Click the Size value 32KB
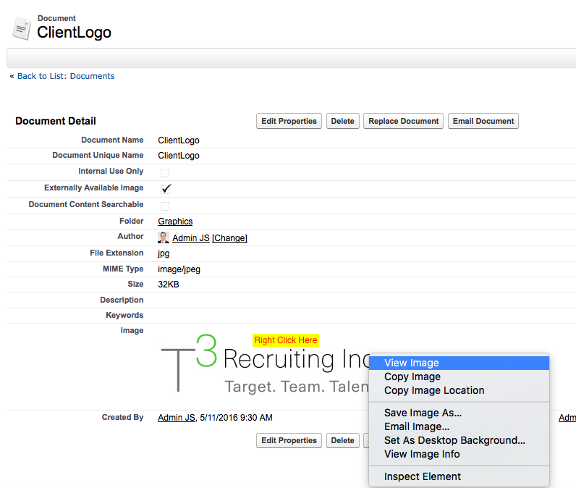Screen dimensions: 576x488 coord(169,285)
